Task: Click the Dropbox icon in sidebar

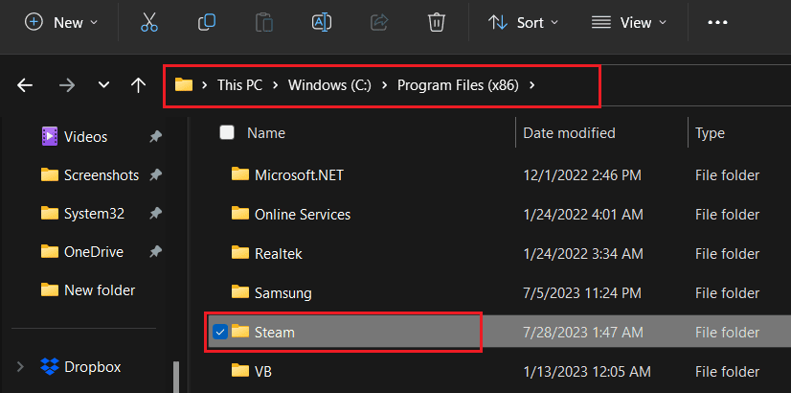Action: tap(50, 366)
